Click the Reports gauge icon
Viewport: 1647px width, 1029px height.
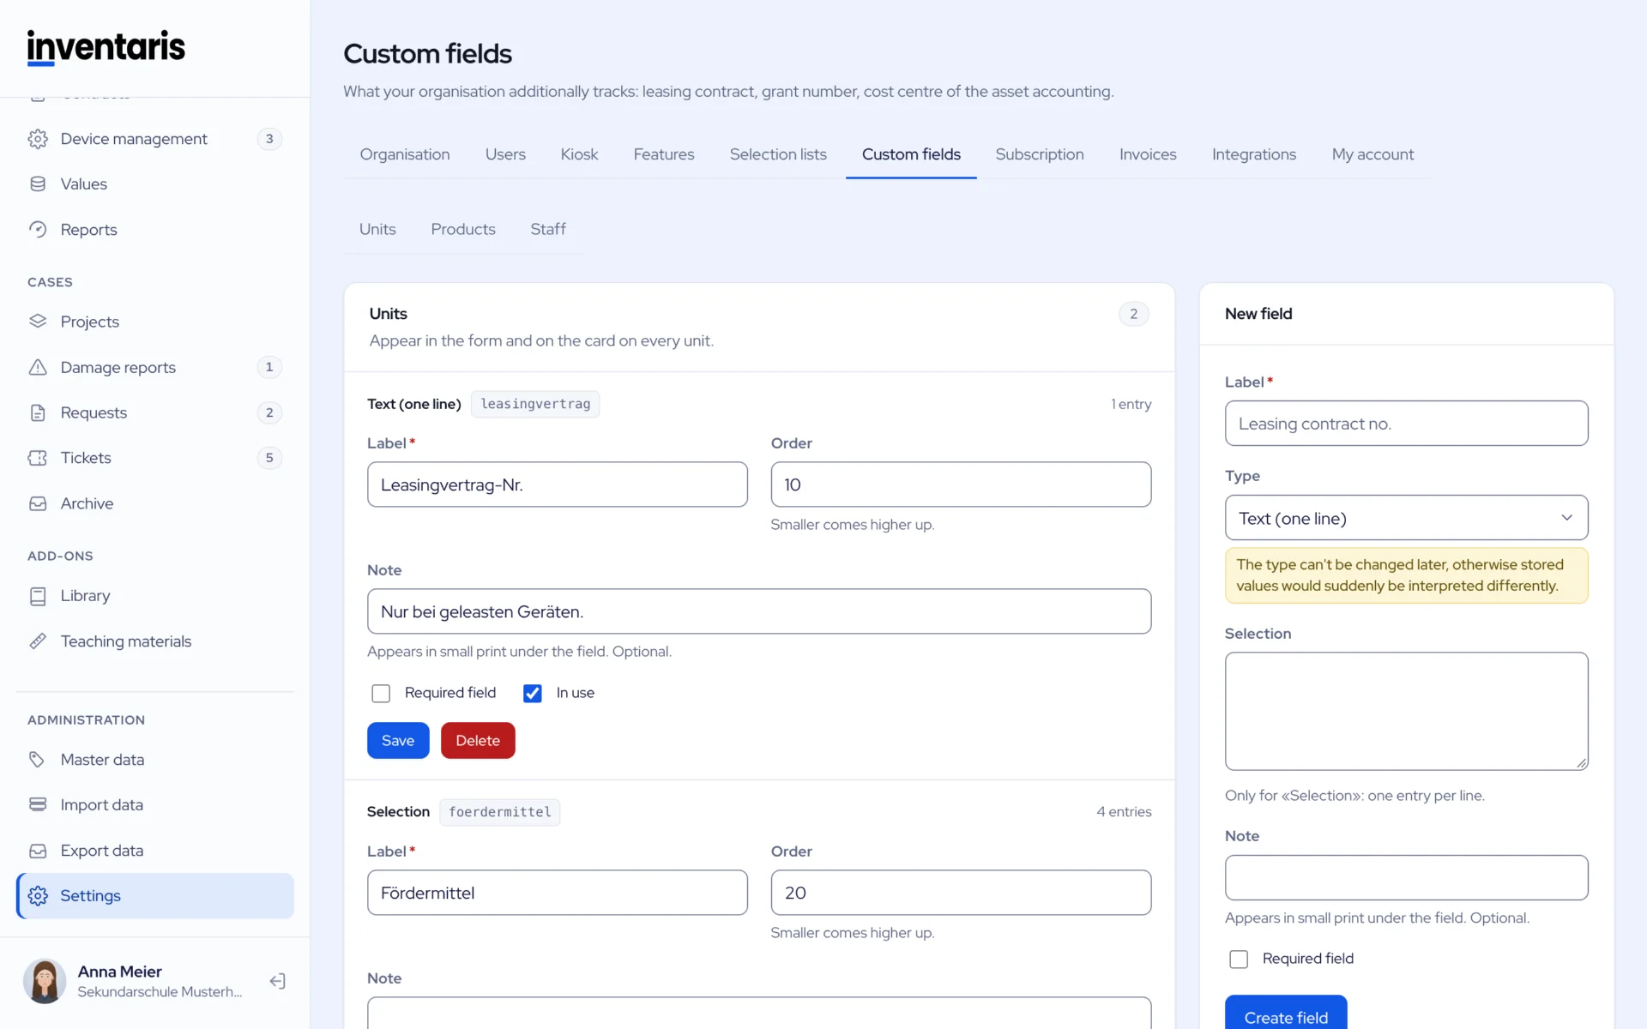(x=38, y=230)
